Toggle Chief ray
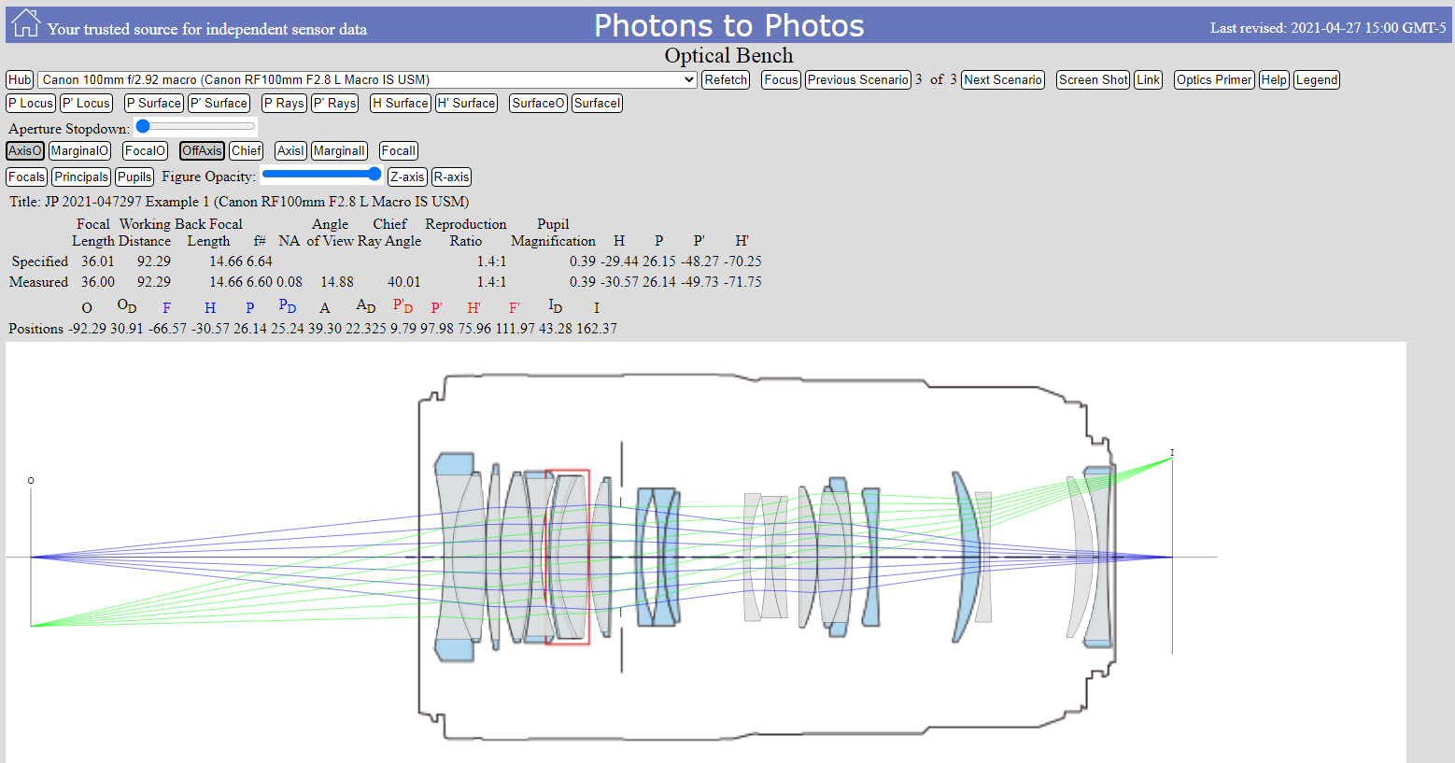 (x=247, y=151)
